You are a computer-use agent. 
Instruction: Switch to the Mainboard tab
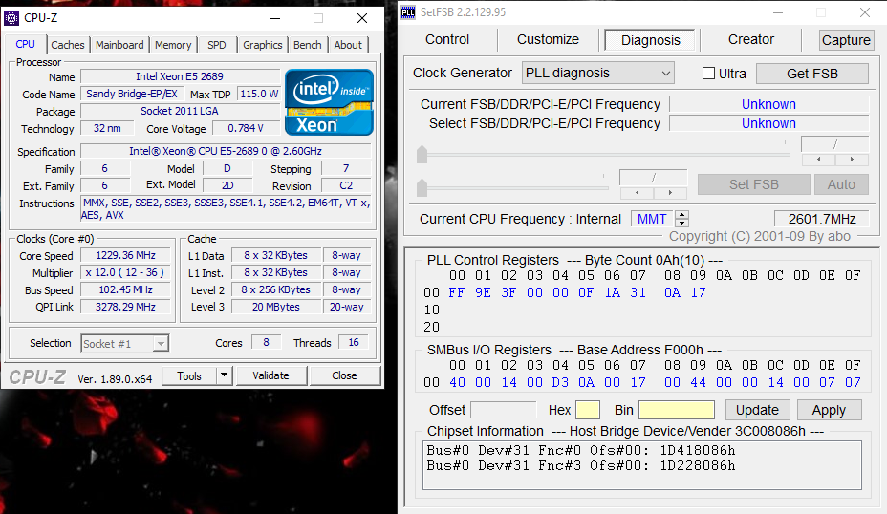pyautogui.click(x=119, y=45)
